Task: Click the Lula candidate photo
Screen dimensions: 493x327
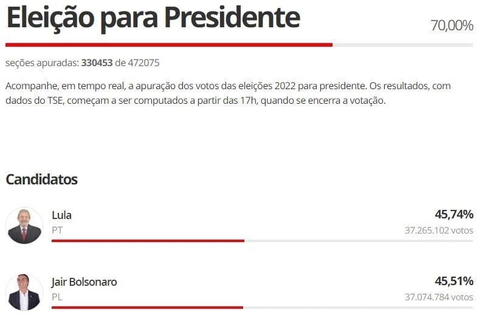Action: [x=24, y=225]
